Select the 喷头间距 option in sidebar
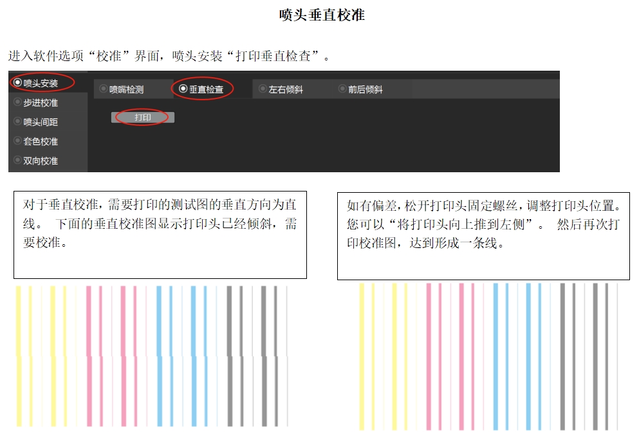Screen dimensions: 639x446 (x=37, y=122)
